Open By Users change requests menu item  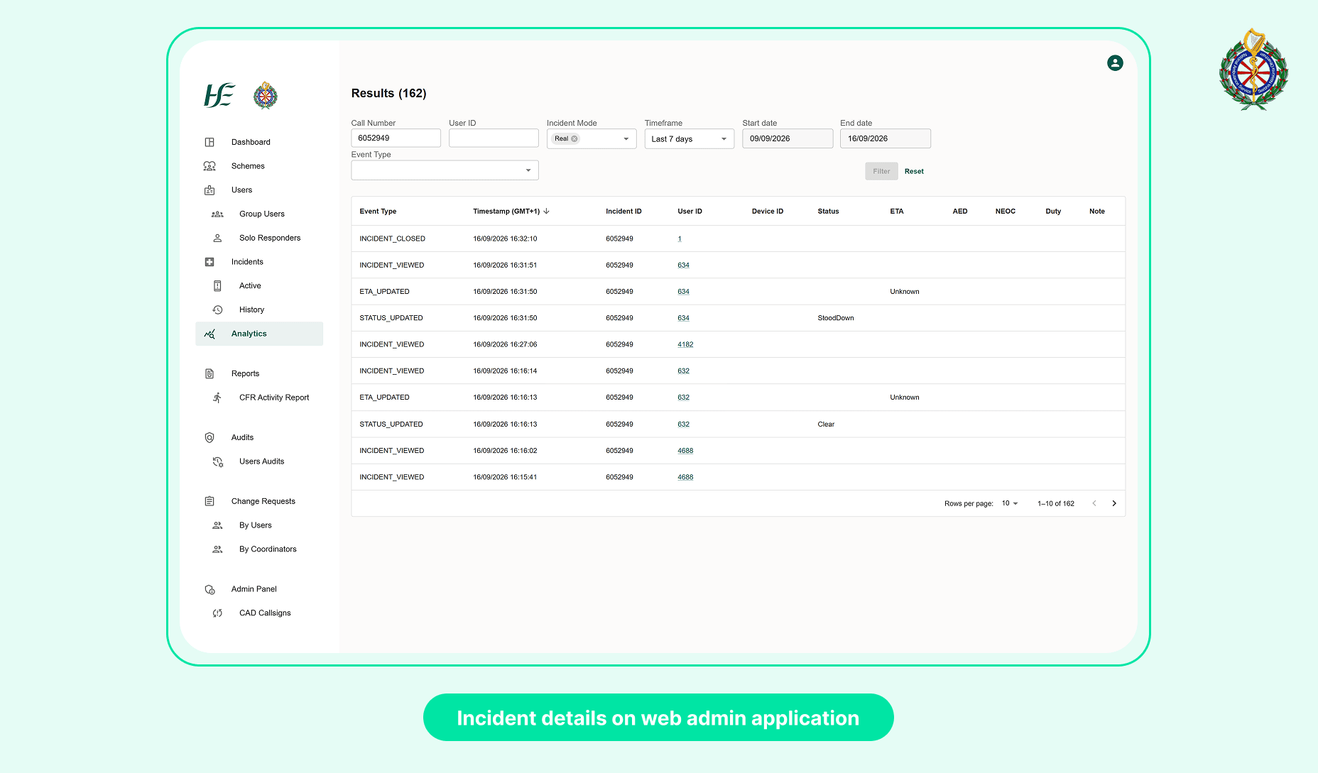tap(256, 526)
